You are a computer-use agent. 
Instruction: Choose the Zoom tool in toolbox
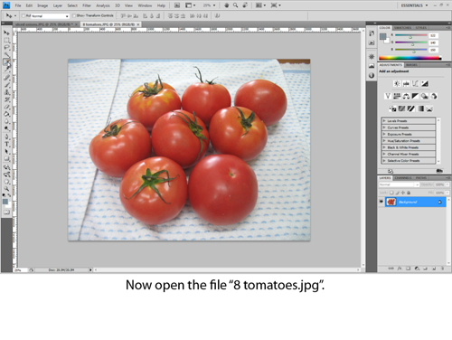tap(6, 189)
